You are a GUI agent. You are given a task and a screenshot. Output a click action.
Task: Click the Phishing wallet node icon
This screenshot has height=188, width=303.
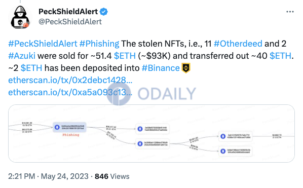click(x=57, y=127)
